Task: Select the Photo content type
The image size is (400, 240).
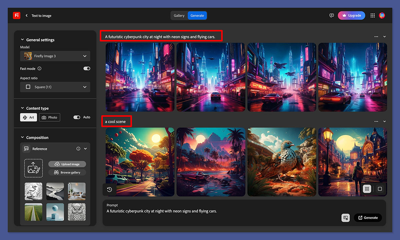Action: 49,117
